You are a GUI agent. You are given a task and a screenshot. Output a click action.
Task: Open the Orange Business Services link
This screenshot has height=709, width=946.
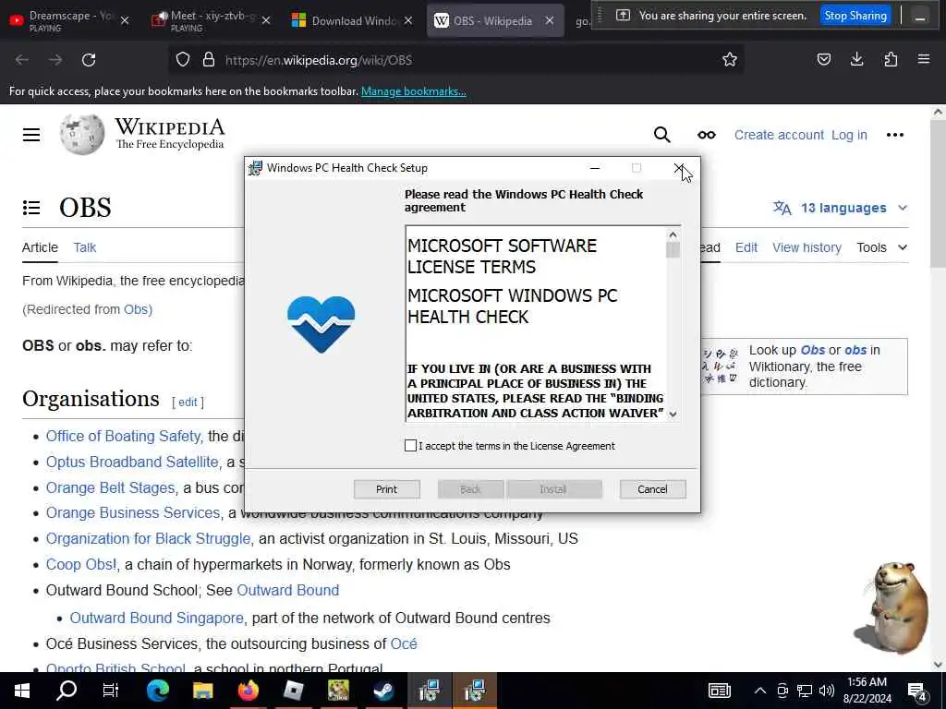[x=133, y=512]
